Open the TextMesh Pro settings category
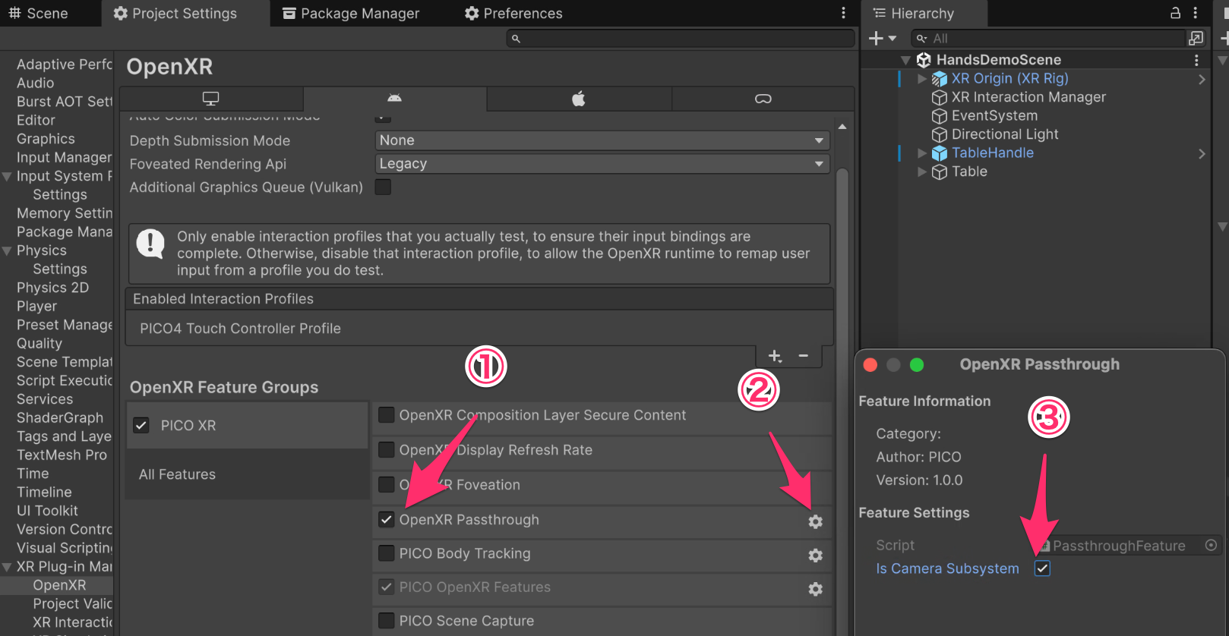1229x636 pixels. (62, 455)
